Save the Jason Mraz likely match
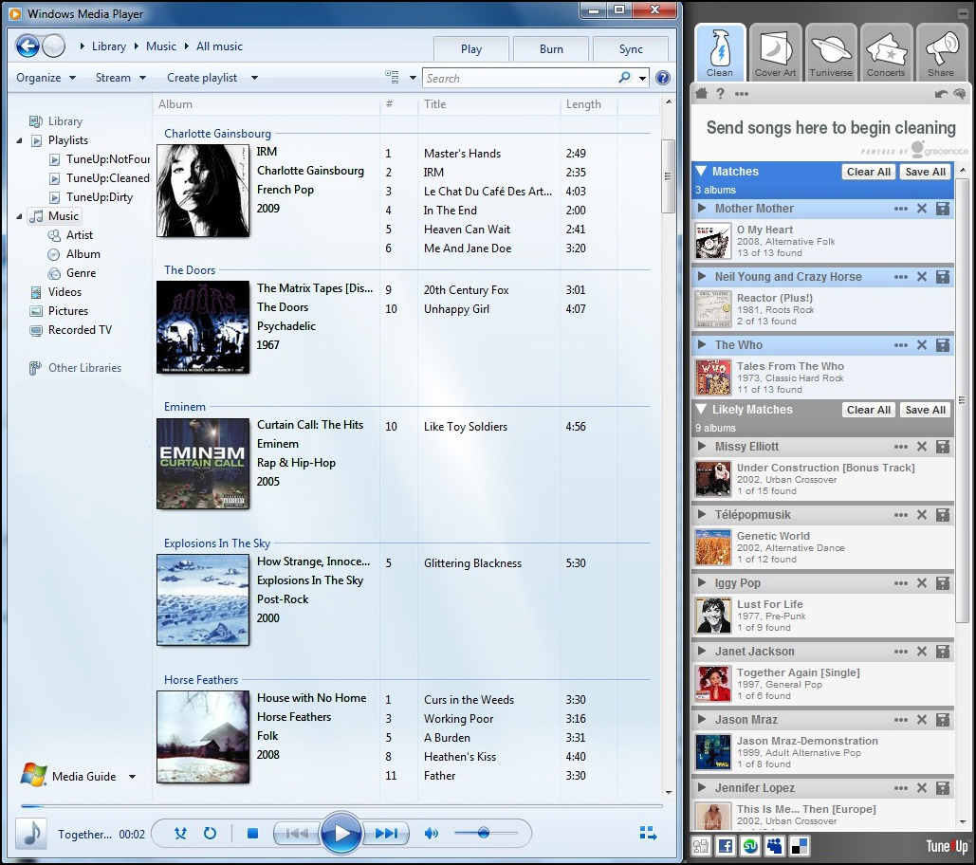The height and width of the screenshot is (865, 976). pyautogui.click(x=943, y=720)
